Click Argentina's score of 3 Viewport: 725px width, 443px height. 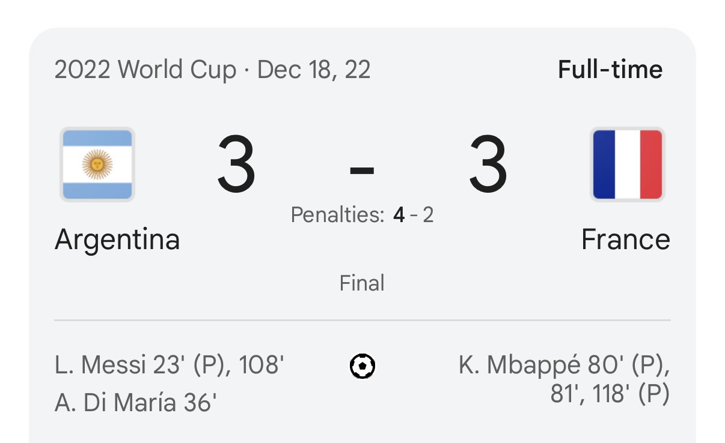tap(236, 164)
